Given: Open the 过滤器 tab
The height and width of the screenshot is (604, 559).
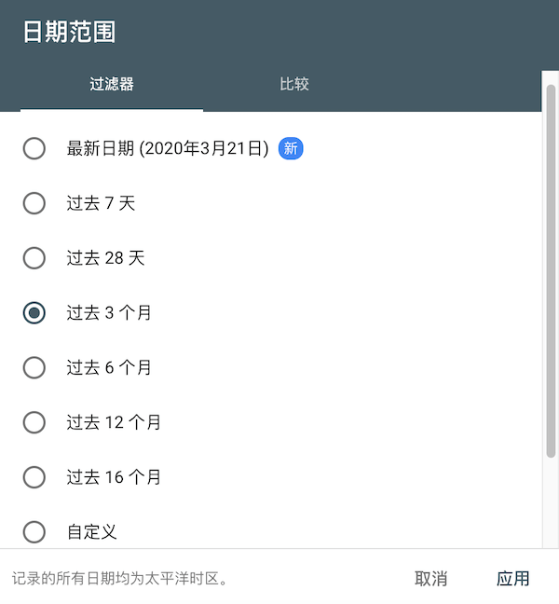Looking at the screenshot, I should 112,84.
